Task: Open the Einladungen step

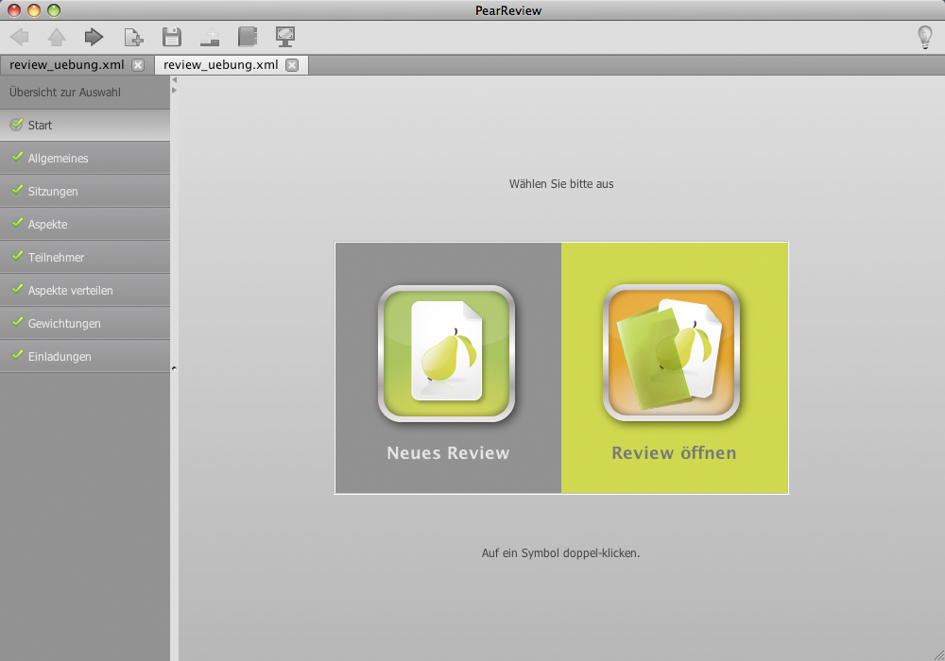Action: pyautogui.click(x=85, y=356)
